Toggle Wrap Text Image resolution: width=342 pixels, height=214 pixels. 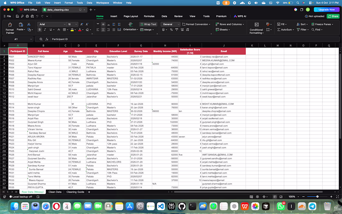pyautogui.click(x=148, y=24)
